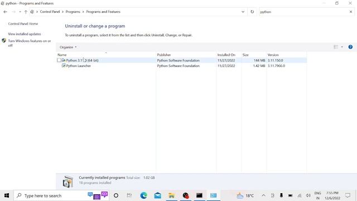Open the red round app on taskbar
This screenshot has width=357, height=201.
pyautogui.click(x=186, y=195)
